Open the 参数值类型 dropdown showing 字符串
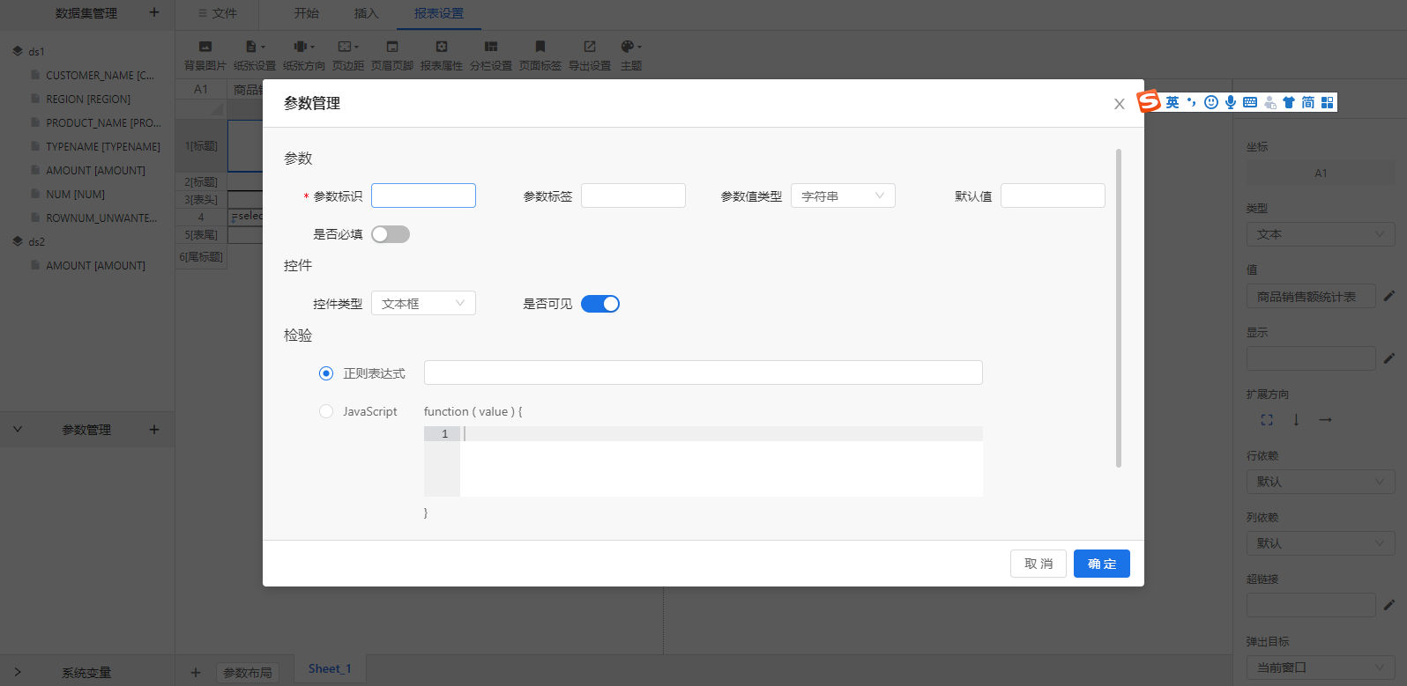The height and width of the screenshot is (686, 1407). tap(843, 195)
